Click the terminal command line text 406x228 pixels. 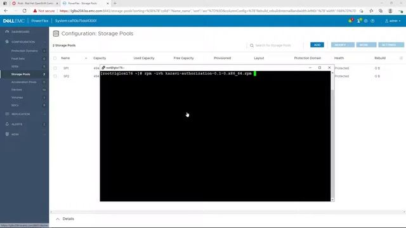(x=176, y=73)
